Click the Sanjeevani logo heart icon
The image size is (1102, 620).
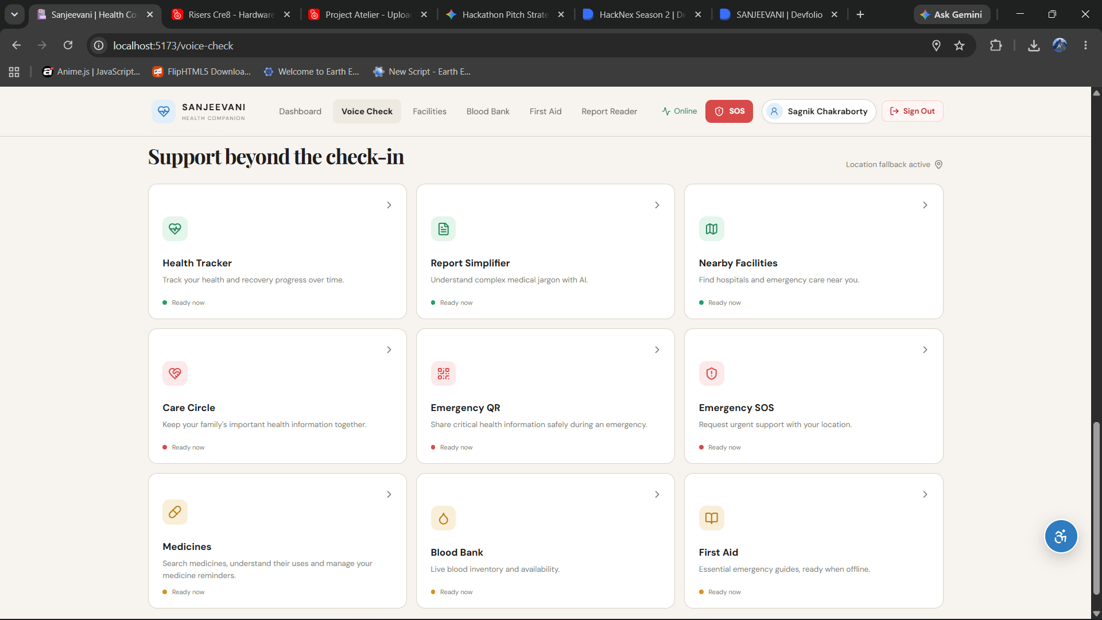[164, 111]
